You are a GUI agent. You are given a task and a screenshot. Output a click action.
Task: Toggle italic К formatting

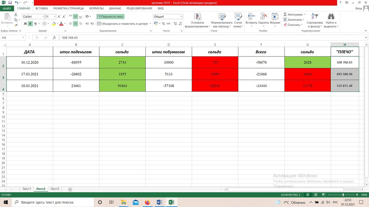click(x=30, y=24)
